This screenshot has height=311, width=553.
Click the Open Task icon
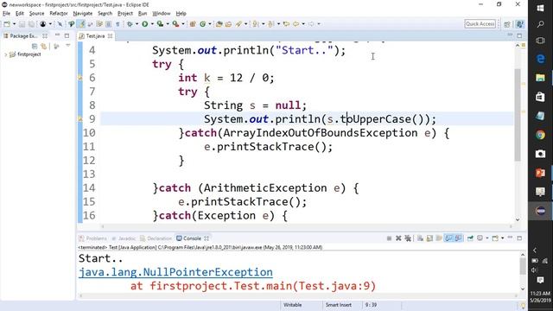[x=228, y=24]
